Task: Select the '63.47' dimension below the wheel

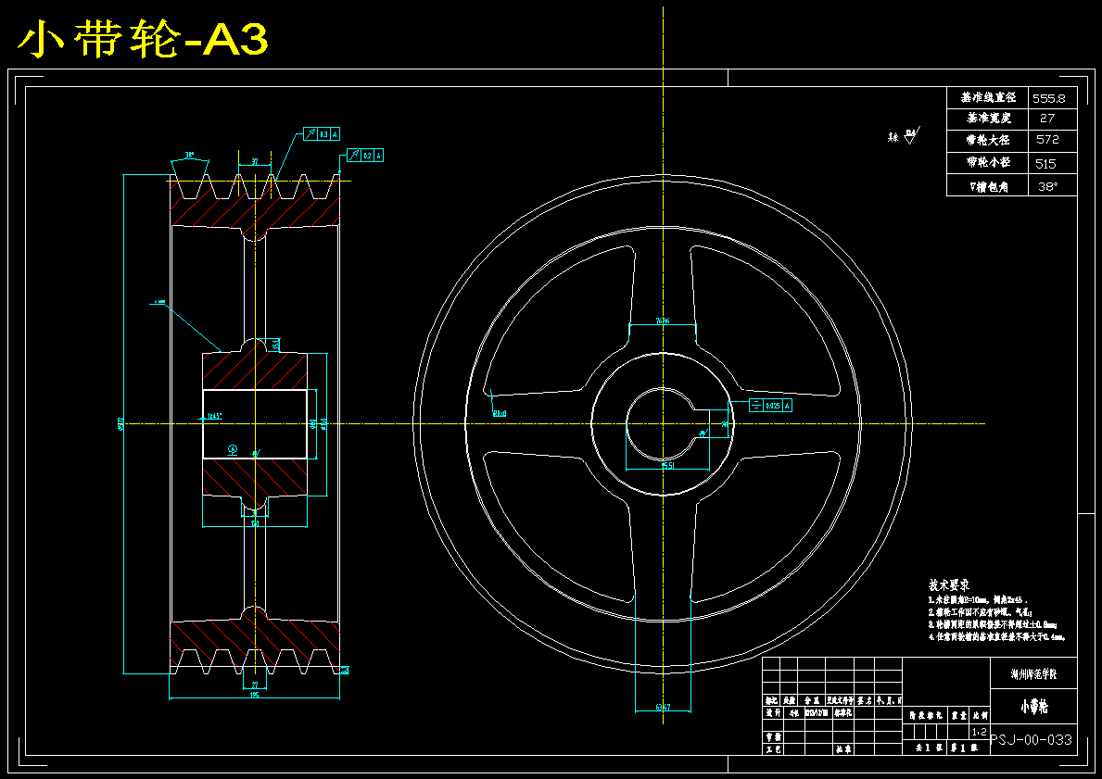Action: 663,708
